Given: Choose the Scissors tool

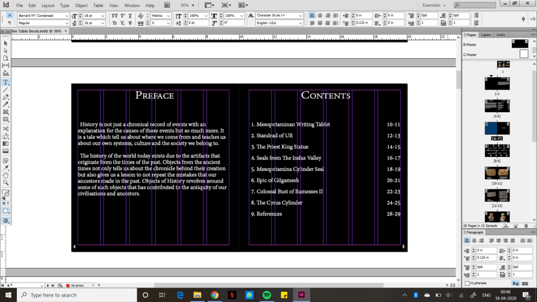Looking at the screenshot, I should 6,128.
